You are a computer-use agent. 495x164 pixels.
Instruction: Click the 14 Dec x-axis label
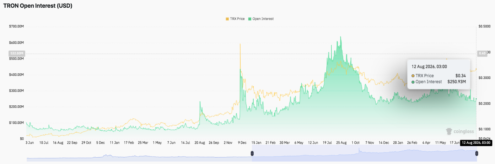point(384,143)
